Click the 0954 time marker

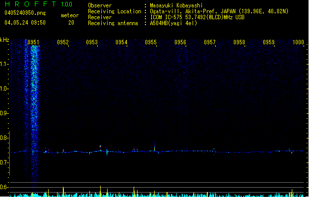point(121,42)
